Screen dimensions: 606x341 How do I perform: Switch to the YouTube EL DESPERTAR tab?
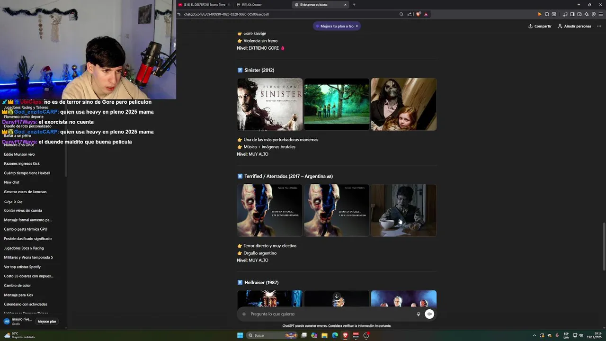205,5
